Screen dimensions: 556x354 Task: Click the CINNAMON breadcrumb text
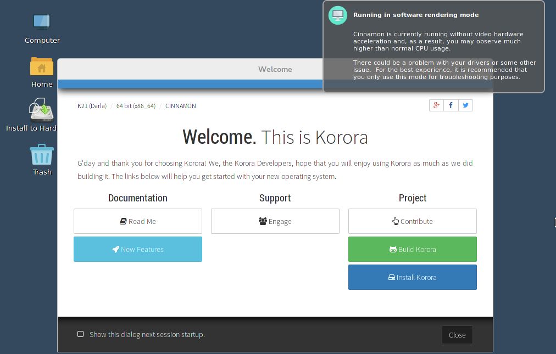pos(181,106)
